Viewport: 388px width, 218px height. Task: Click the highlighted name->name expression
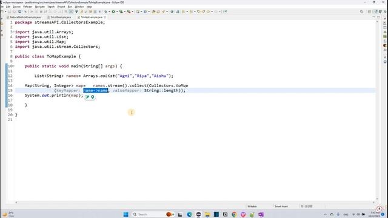coord(96,90)
